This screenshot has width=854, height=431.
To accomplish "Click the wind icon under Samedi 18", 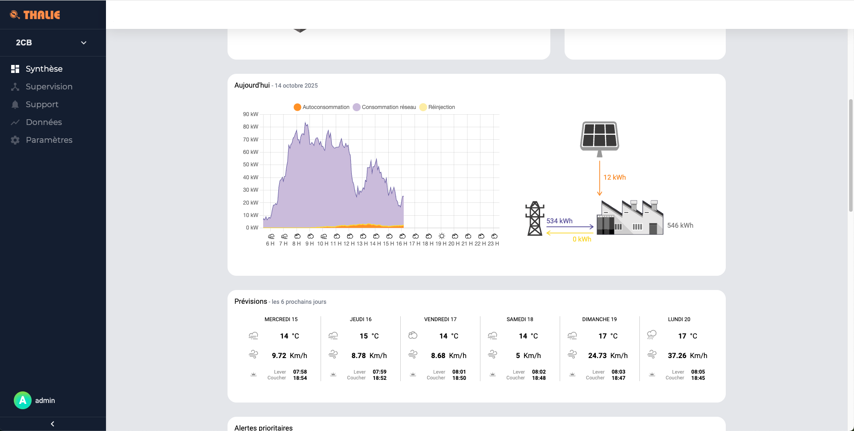I will click(492, 354).
